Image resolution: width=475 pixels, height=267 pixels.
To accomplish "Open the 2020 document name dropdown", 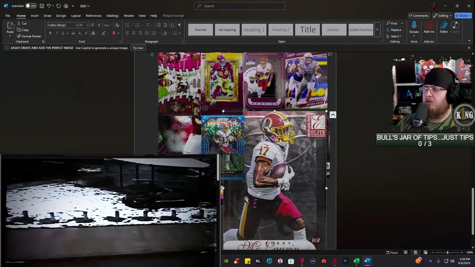I will 85,6.
